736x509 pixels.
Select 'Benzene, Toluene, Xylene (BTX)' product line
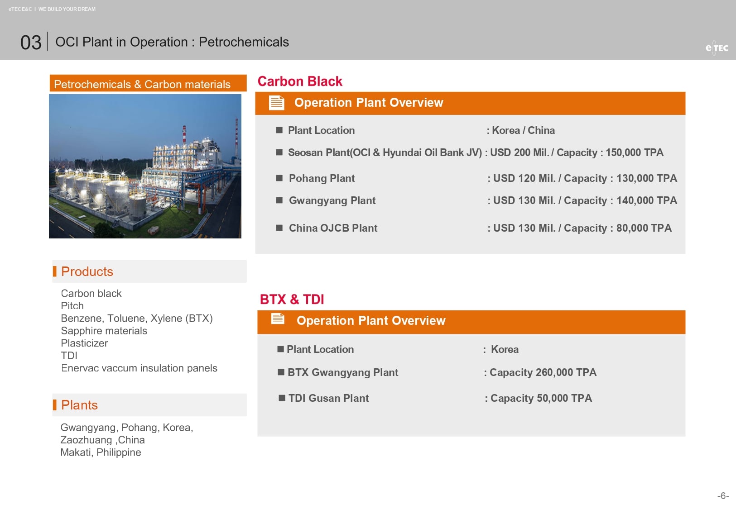(137, 319)
